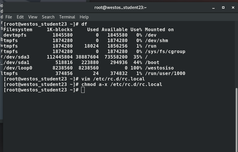Screen dimensions: 238x152
Task: Click the '38887604' used value
Action: coord(87,57)
